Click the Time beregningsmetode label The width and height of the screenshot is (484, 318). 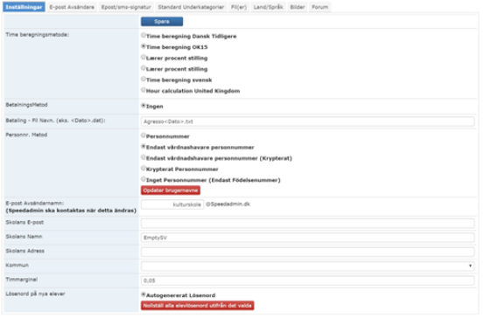click(x=38, y=35)
